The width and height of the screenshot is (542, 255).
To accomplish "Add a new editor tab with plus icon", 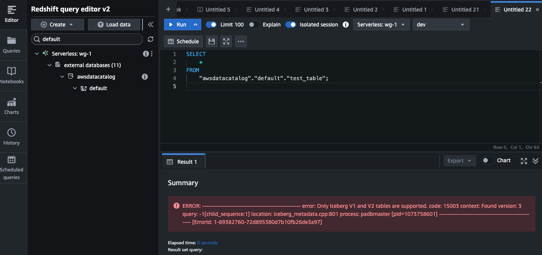I will click(x=168, y=9).
